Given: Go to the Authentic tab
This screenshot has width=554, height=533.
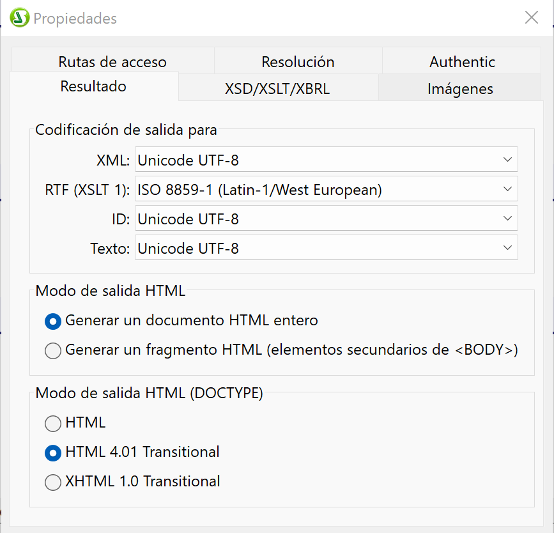Looking at the screenshot, I should coord(462,62).
